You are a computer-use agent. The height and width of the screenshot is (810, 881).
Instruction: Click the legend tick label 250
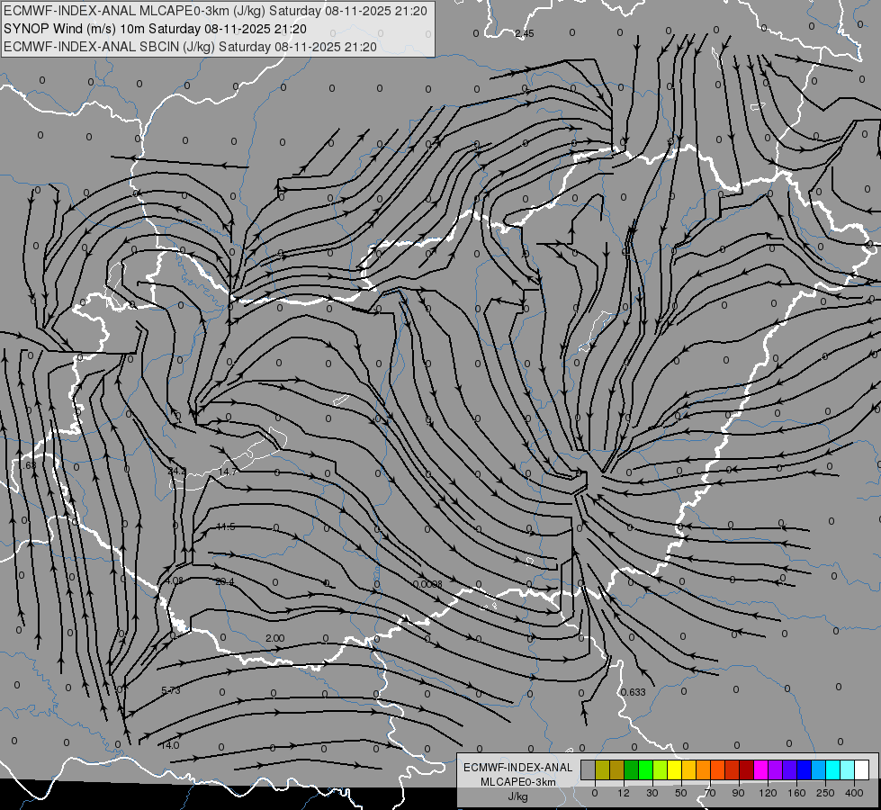point(825,793)
